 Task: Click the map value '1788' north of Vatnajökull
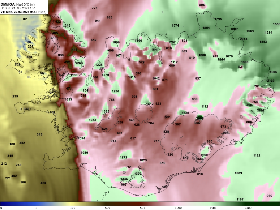click(x=185, y=113)
